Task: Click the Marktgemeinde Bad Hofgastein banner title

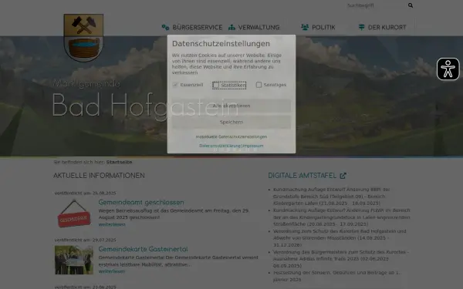Action: tap(145, 99)
